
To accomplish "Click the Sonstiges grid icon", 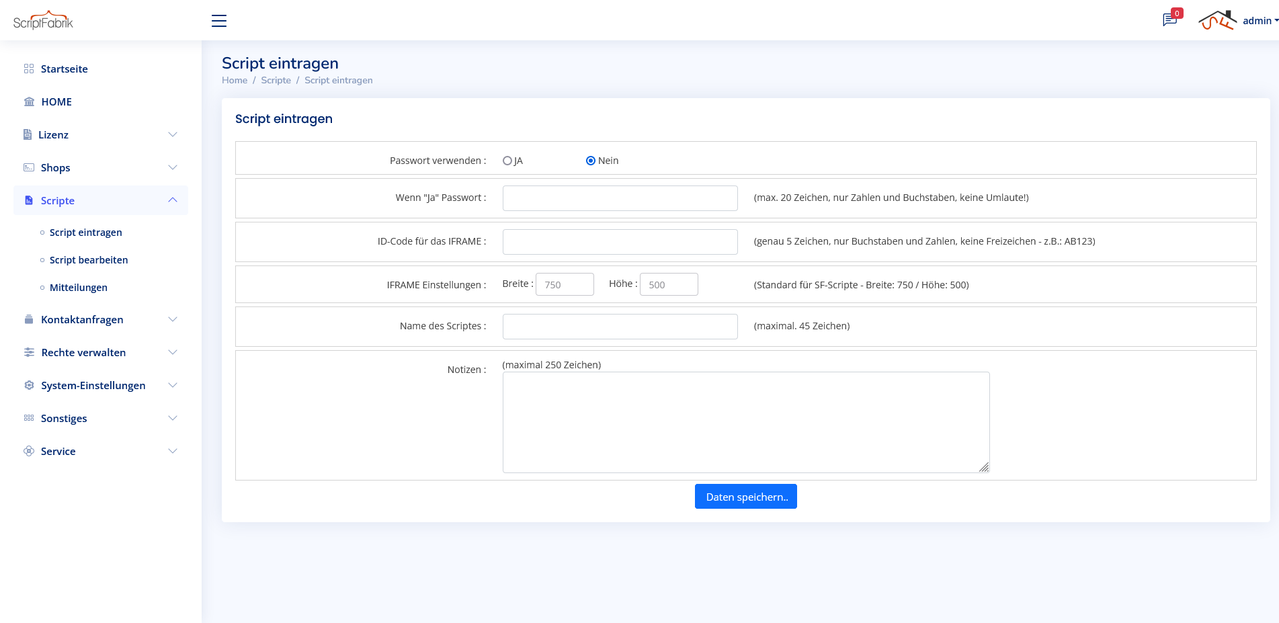I will (x=29, y=418).
